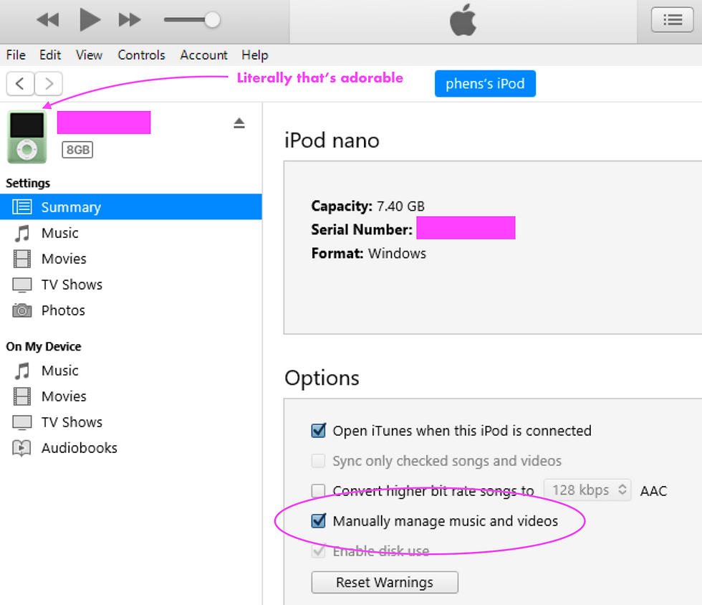702x605 pixels.
Task: Toggle Sync only checked songs and videos
Action: (x=318, y=461)
